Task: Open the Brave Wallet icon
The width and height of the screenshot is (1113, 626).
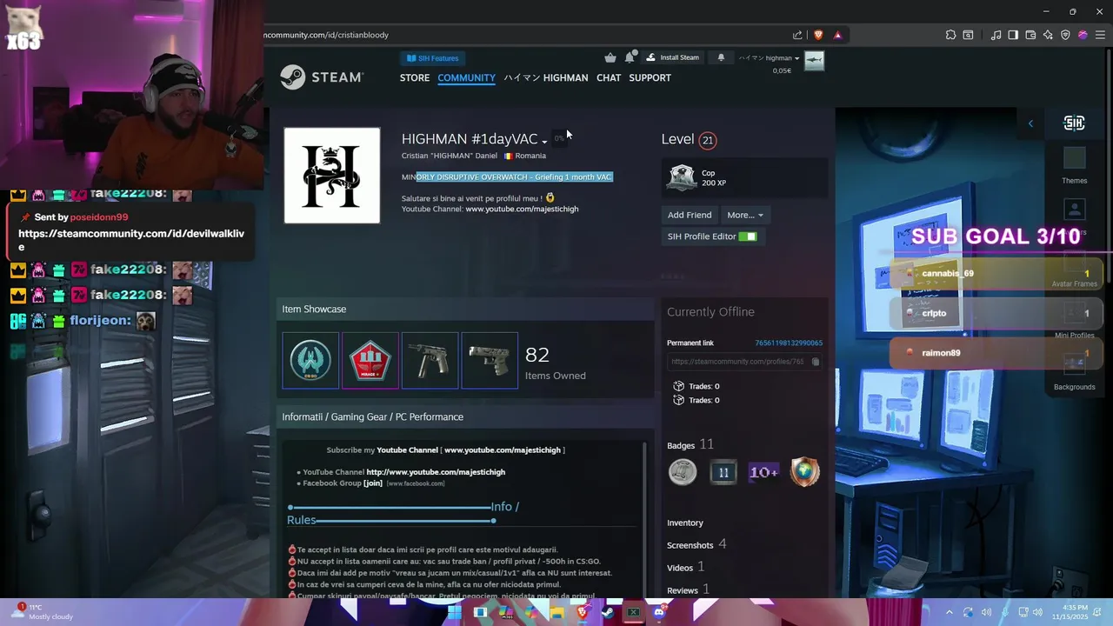Action: pyautogui.click(x=1030, y=35)
